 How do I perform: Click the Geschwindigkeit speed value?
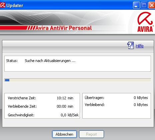(70, 115)
